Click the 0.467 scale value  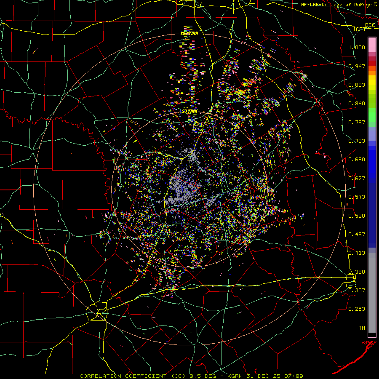click(x=357, y=235)
